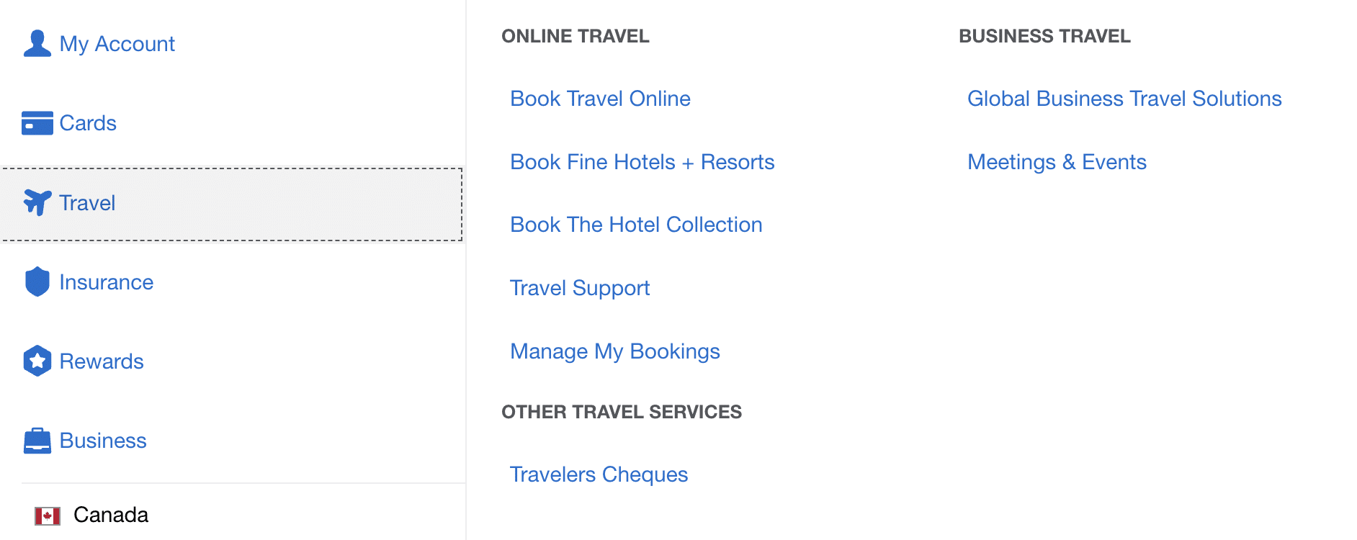
Task: Open the Insurance menu section
Action: pos(106,282)
